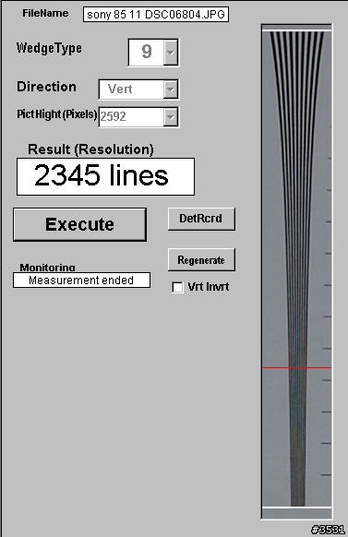This screenshot has width=348, height=537.
Task: Click the wedge chart preview image
Action: tap(297, 271)
